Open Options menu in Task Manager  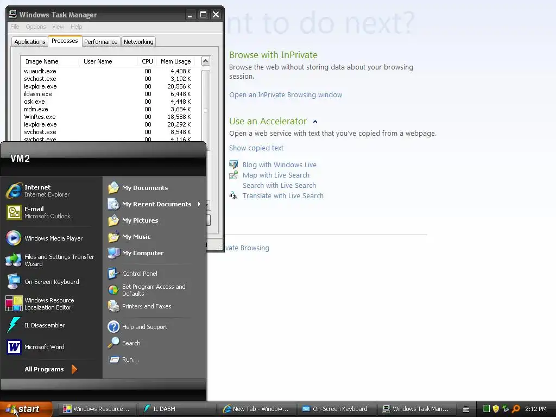point(36,27)
